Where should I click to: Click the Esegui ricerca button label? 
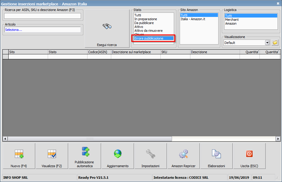point(107,45)
